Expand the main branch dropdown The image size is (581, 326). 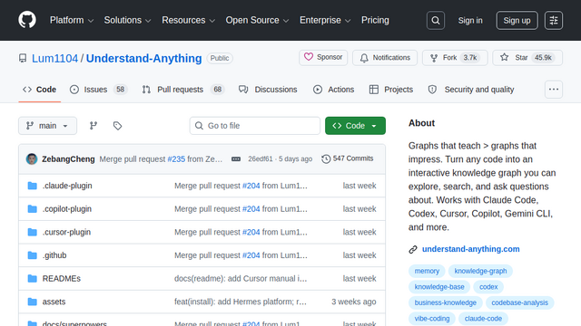48,126
